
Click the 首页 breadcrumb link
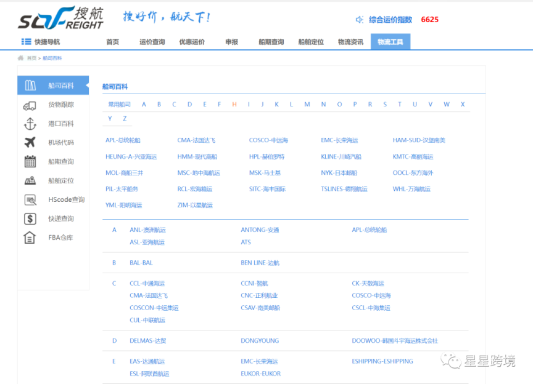(x=31, y=58)
